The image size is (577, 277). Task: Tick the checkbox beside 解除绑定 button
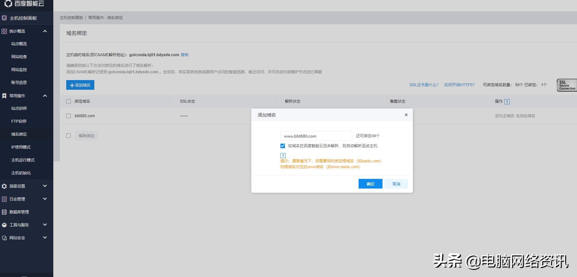[68, 136]
